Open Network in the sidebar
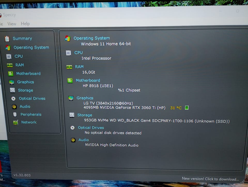 click(x=29, y=122)
